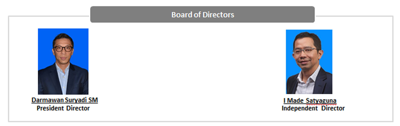Click the SM suffix after Suryadi
The height and width of the screenshot is (126, 400).
point(93,100)
